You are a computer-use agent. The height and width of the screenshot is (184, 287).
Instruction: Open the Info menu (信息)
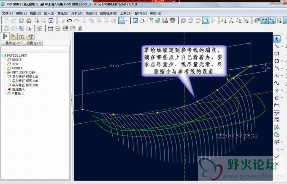91,13
